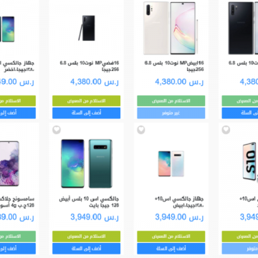
Task: Open green Galaxy S10 Plus product image
Action: coord(87,163)
